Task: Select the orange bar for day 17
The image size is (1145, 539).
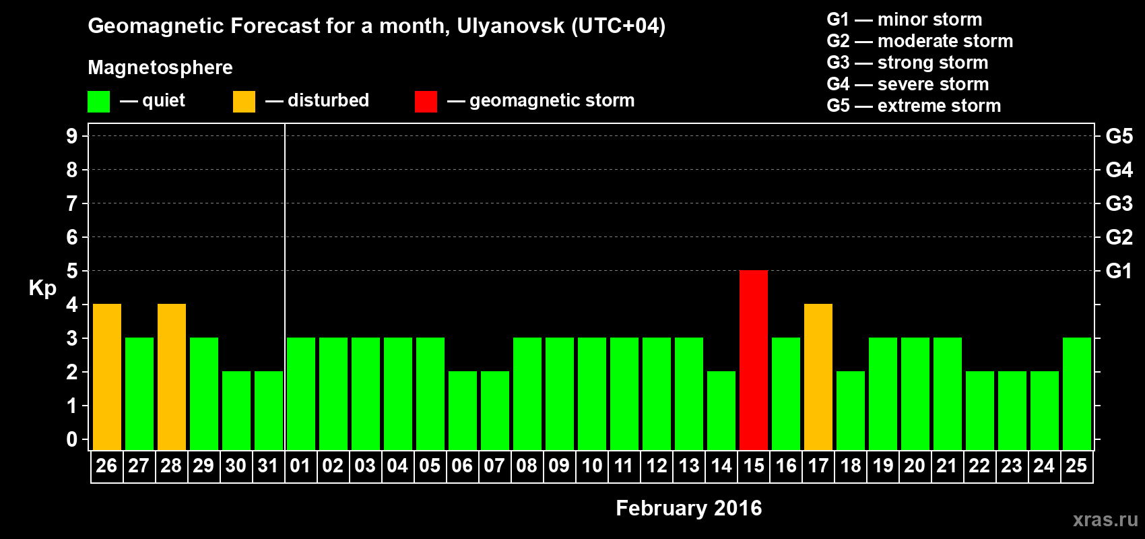Action: click(818, 377)
